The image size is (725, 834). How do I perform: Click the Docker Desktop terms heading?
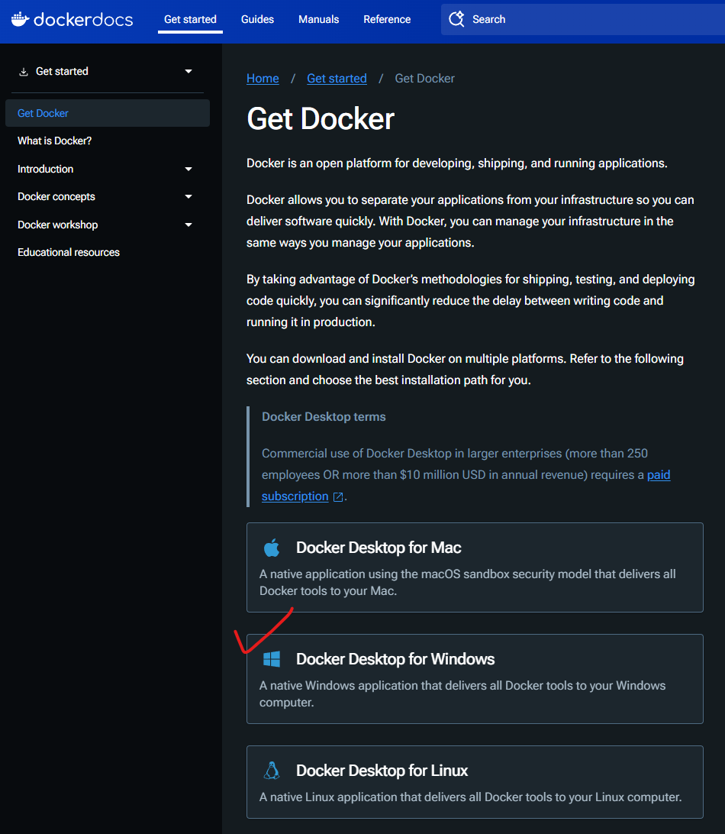pos(324,417)
